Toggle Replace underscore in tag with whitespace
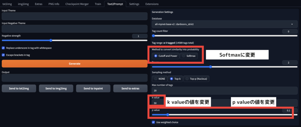Screen dimensions: 301x127 [x=4, y=48]
